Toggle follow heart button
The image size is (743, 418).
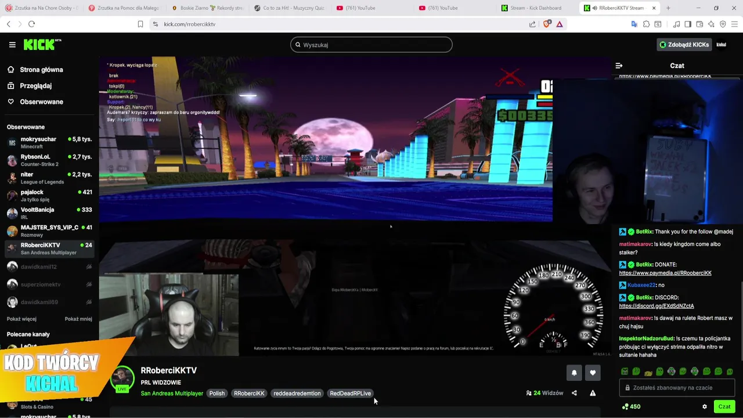593,373
